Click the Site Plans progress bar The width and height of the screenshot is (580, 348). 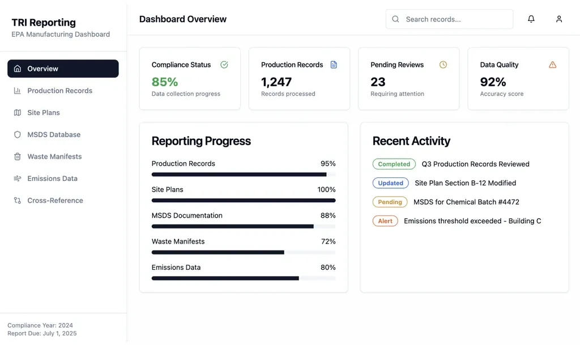tap(243, 200)
